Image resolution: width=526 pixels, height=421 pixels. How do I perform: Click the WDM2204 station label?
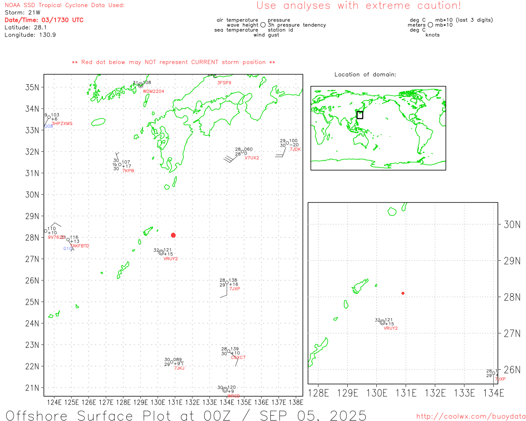153,91
